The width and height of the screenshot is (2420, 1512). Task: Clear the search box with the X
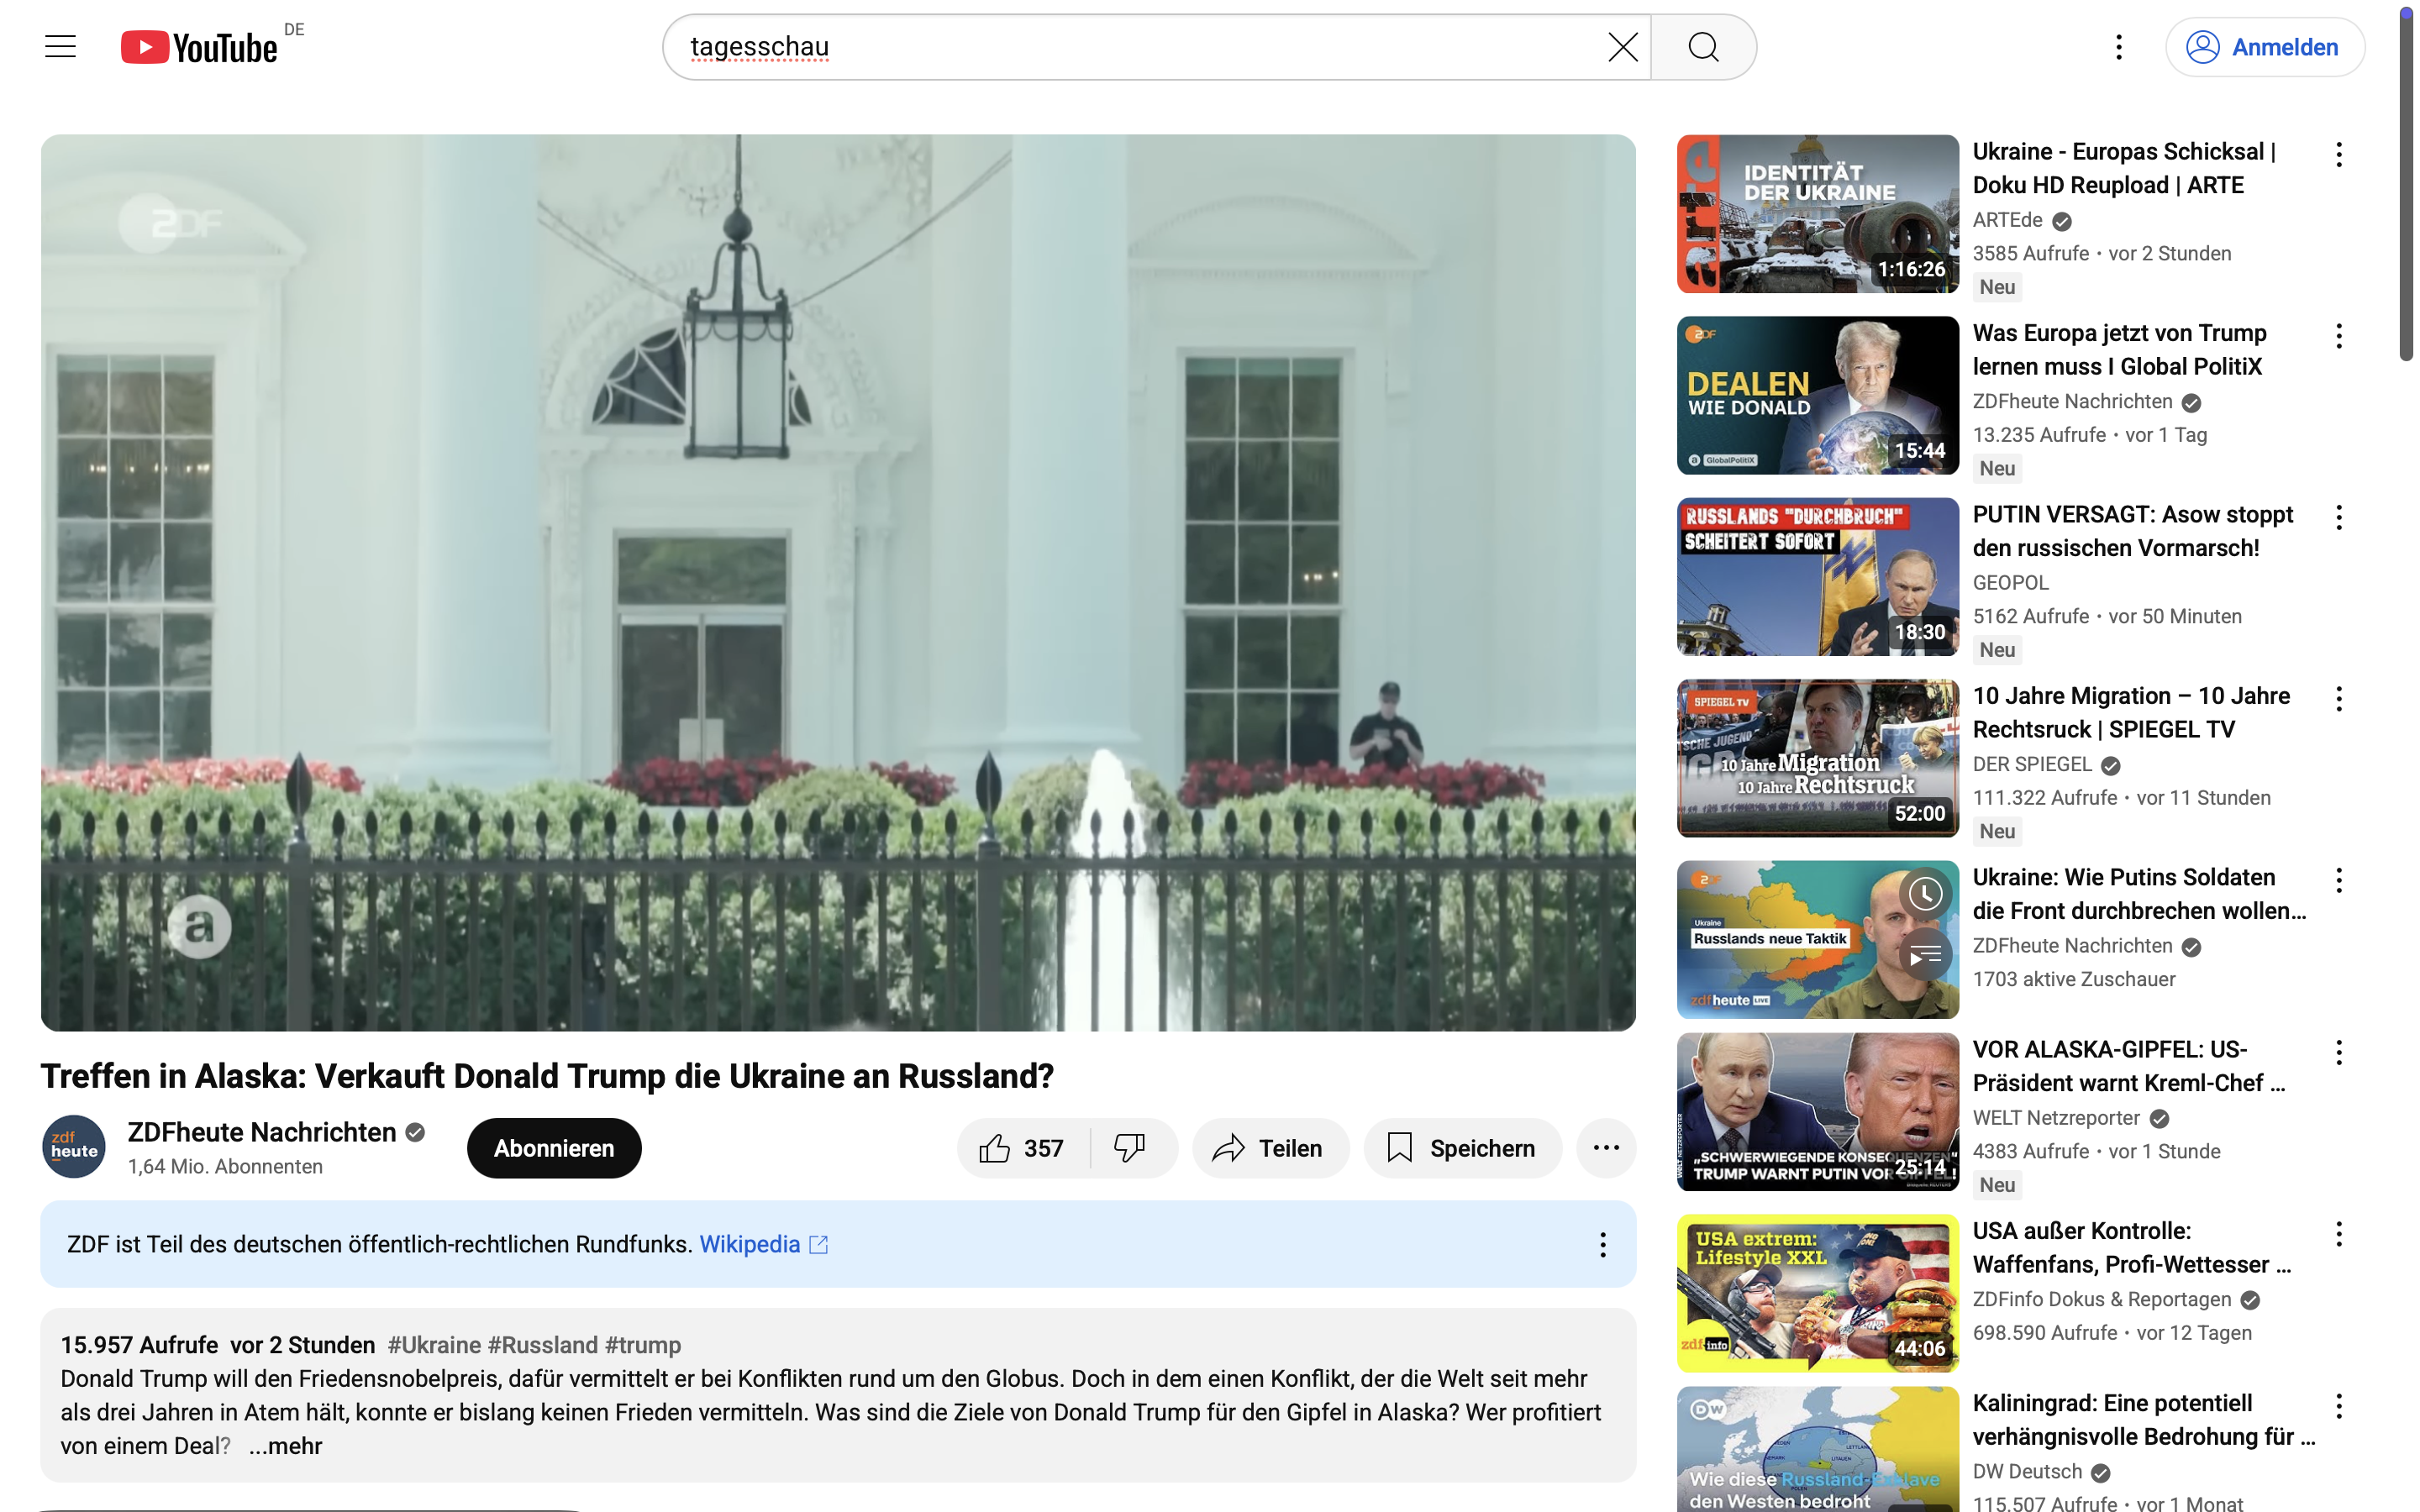pyautogui.click(x=1622, y=47)
